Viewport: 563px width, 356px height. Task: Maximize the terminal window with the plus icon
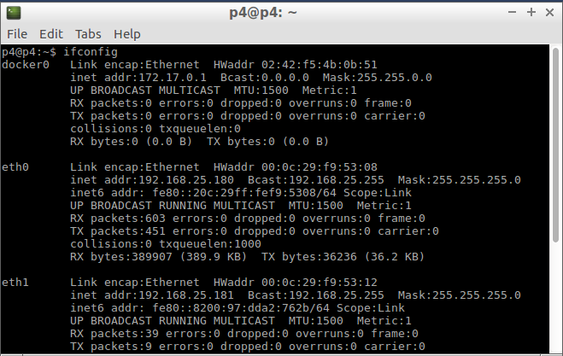point(531,13)
